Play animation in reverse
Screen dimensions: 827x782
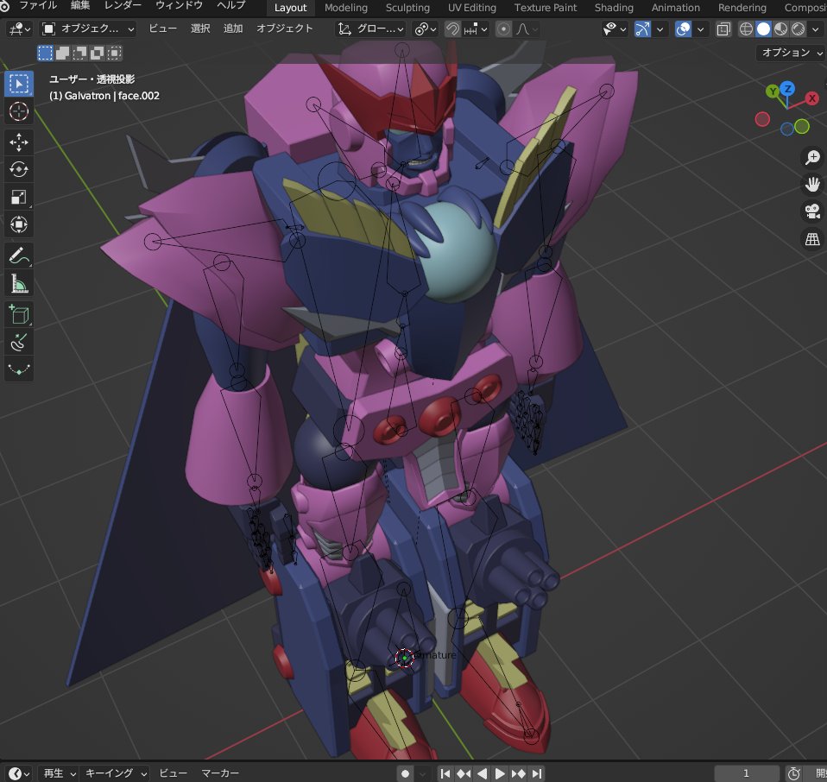tap(482, 773)
